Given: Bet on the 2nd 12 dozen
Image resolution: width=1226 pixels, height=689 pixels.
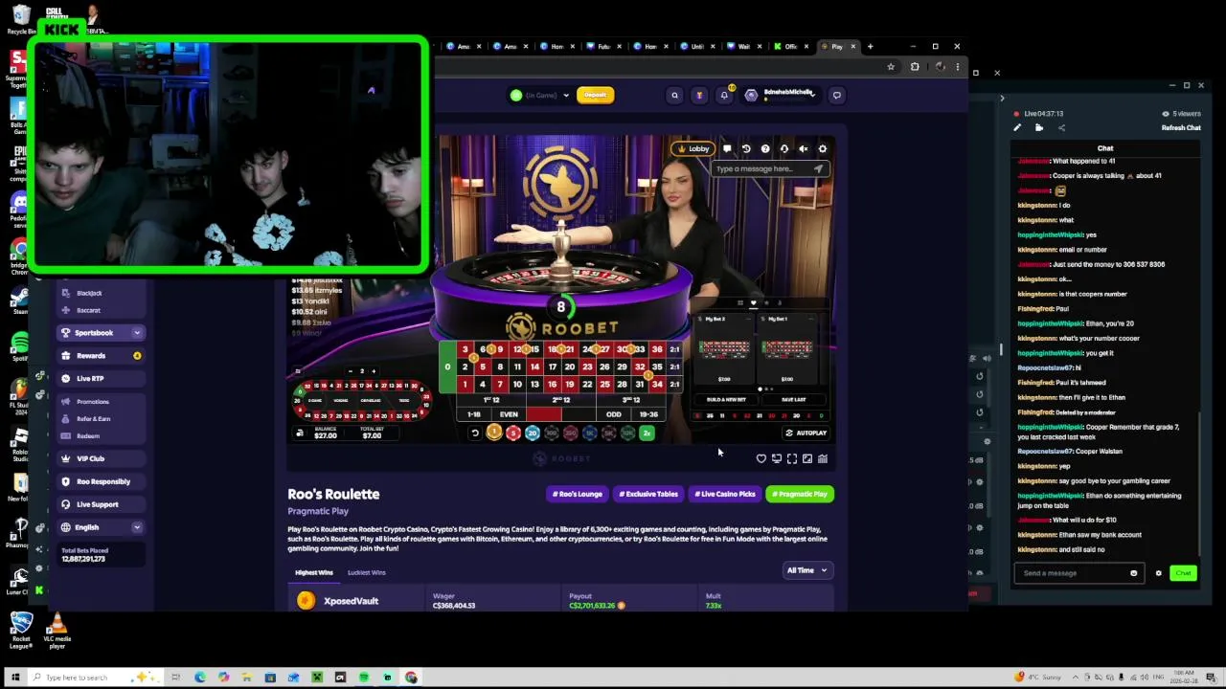Looking at the screenshot, I should click(560, 400).
